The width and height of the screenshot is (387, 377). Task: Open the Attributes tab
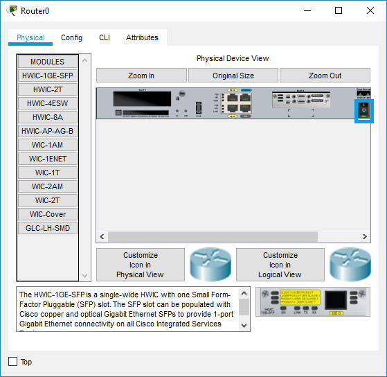coord(142,37)
